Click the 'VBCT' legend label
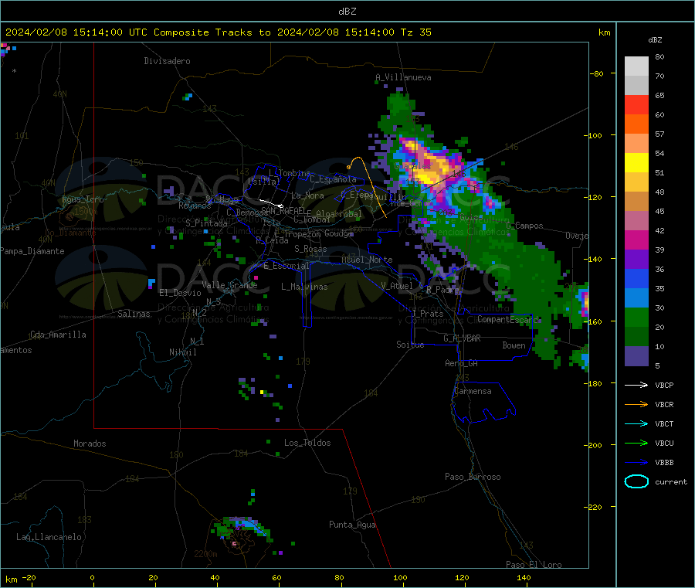The height and width of the screenshot is (588, 695). click(x=664, y=423)
